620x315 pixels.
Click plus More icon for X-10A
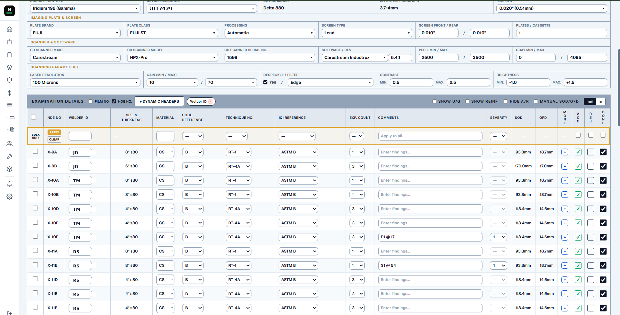pos(565,181)
